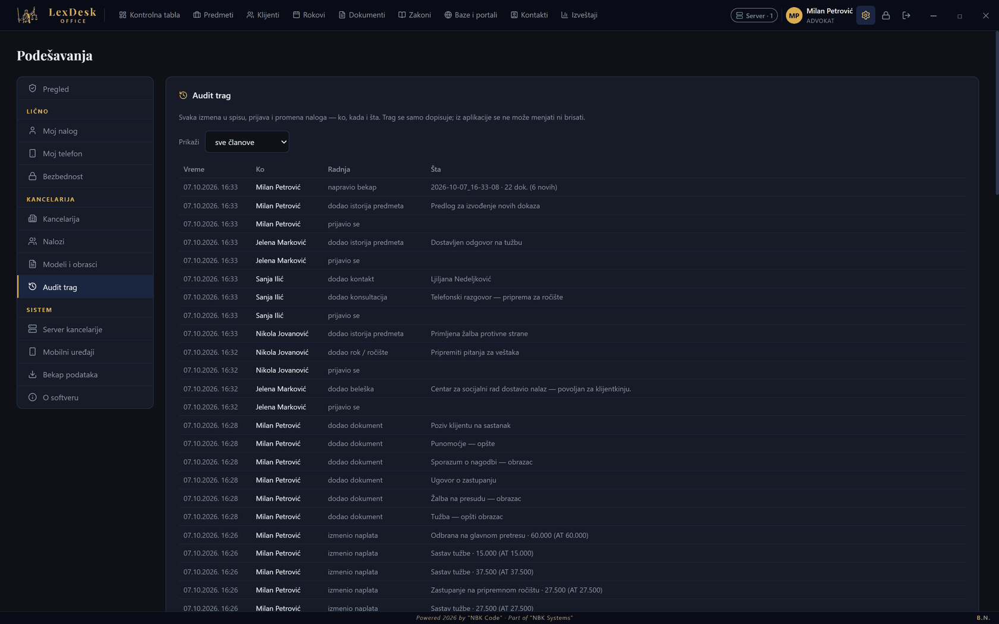Image resolution: width=999 pixels, height=624 pixels.
Task: Open the Izveštaji menu item
Action: coord(579,15)
